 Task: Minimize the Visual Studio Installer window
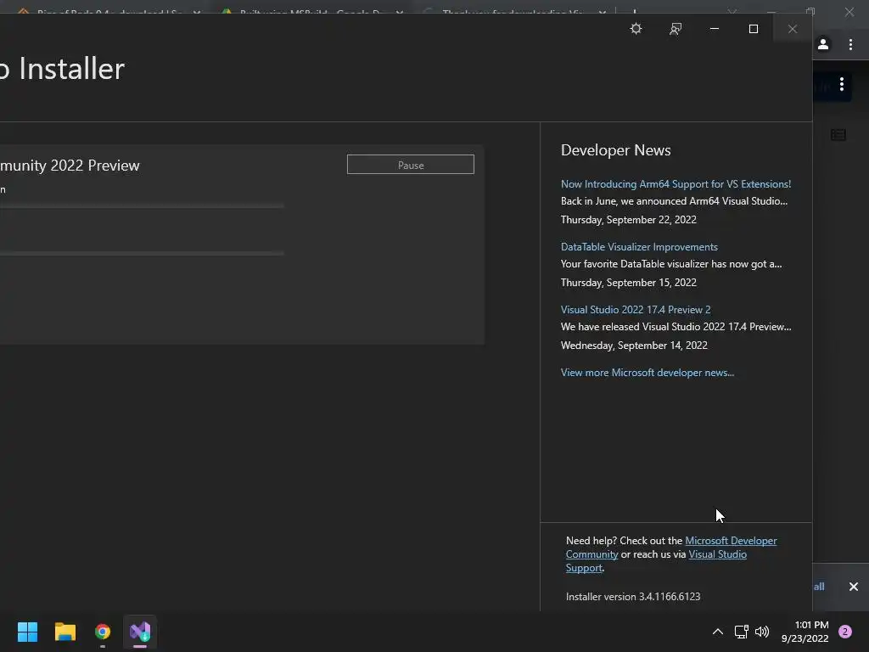[x=715, y=29]
